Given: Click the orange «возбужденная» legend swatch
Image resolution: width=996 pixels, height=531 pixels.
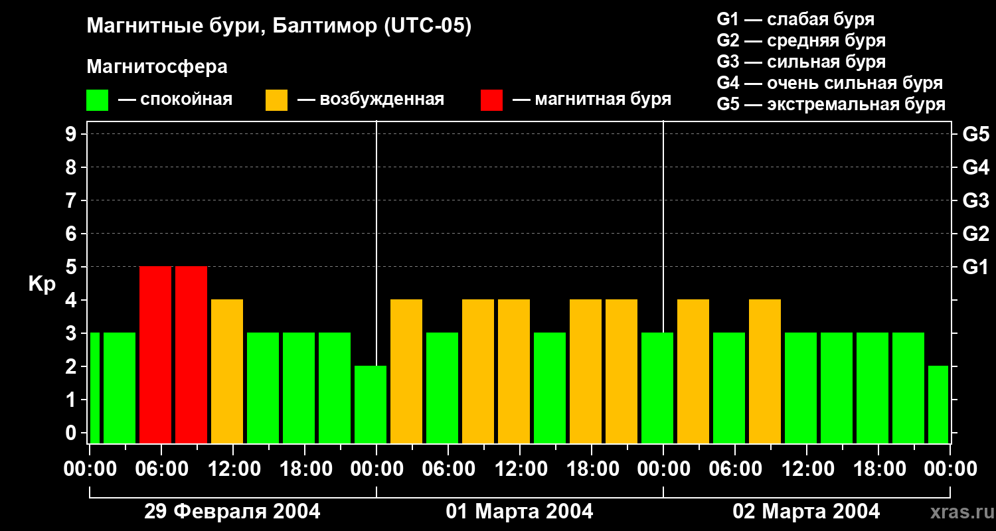Looking at the screenshot, I should click(276, 100).
